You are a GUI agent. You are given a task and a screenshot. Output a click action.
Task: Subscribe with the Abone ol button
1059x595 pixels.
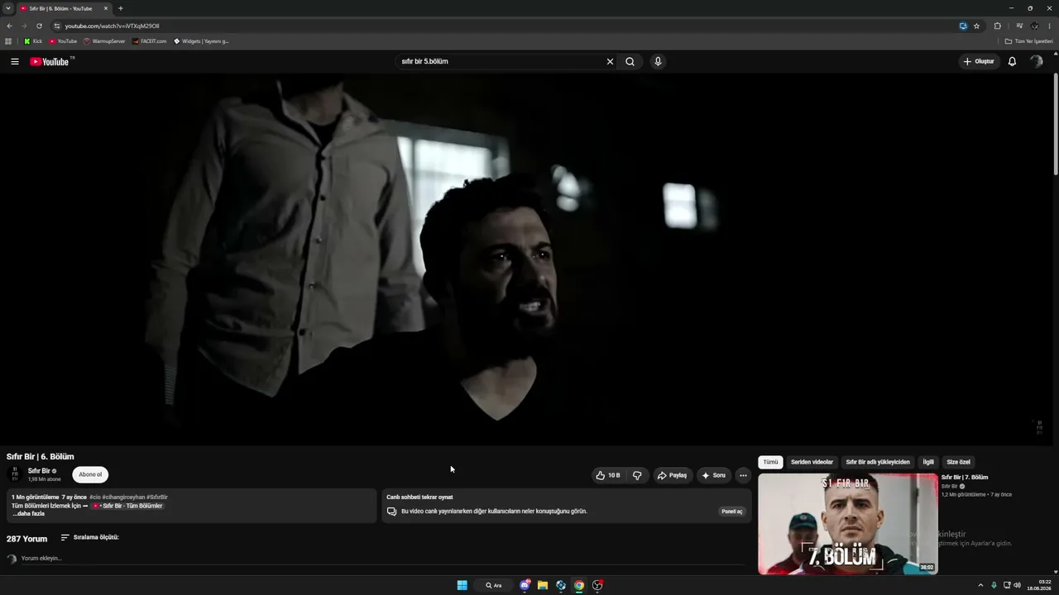90,474
